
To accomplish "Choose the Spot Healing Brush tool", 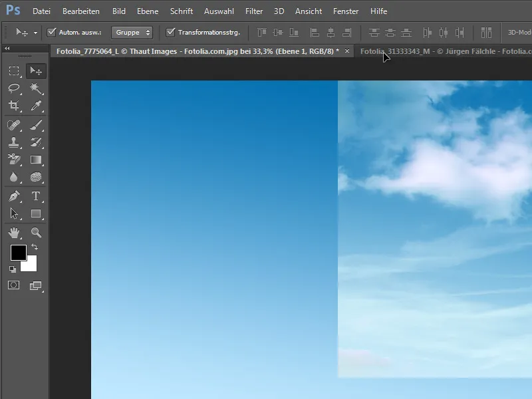I will [x=14, y=125].
